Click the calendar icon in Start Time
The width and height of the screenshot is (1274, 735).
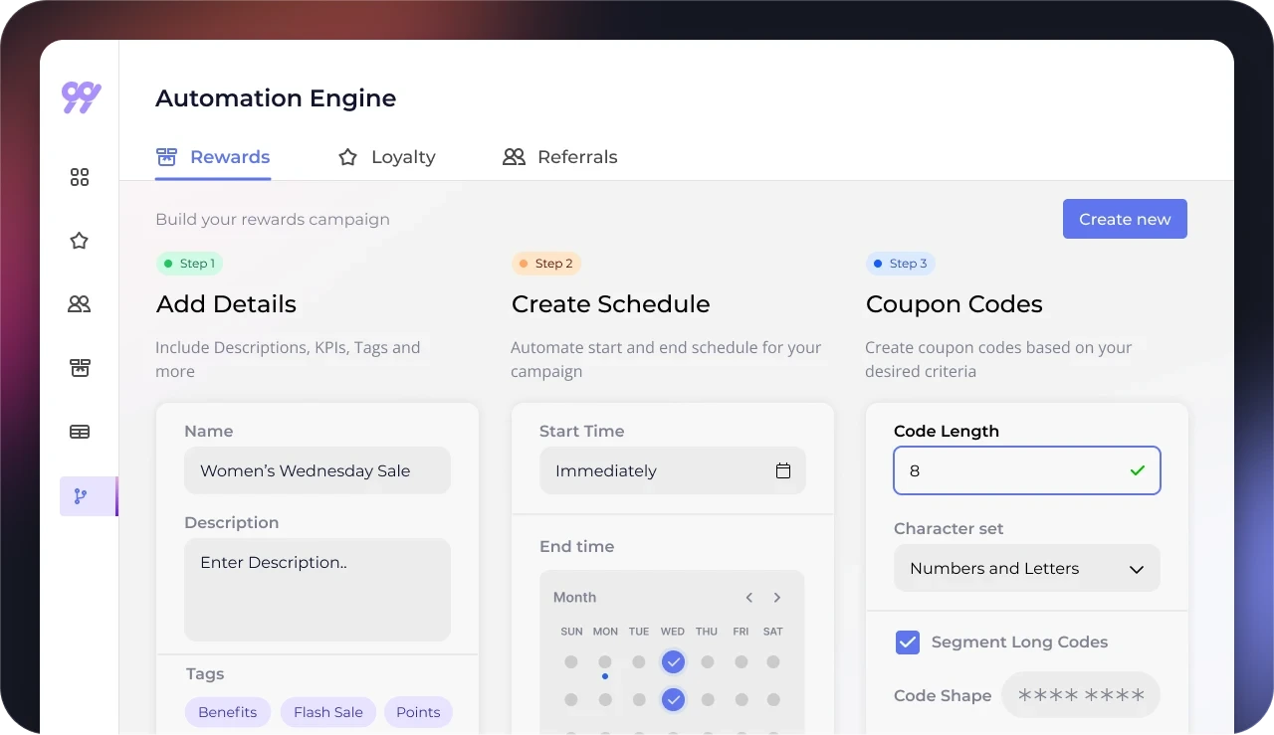coord(783,471)
